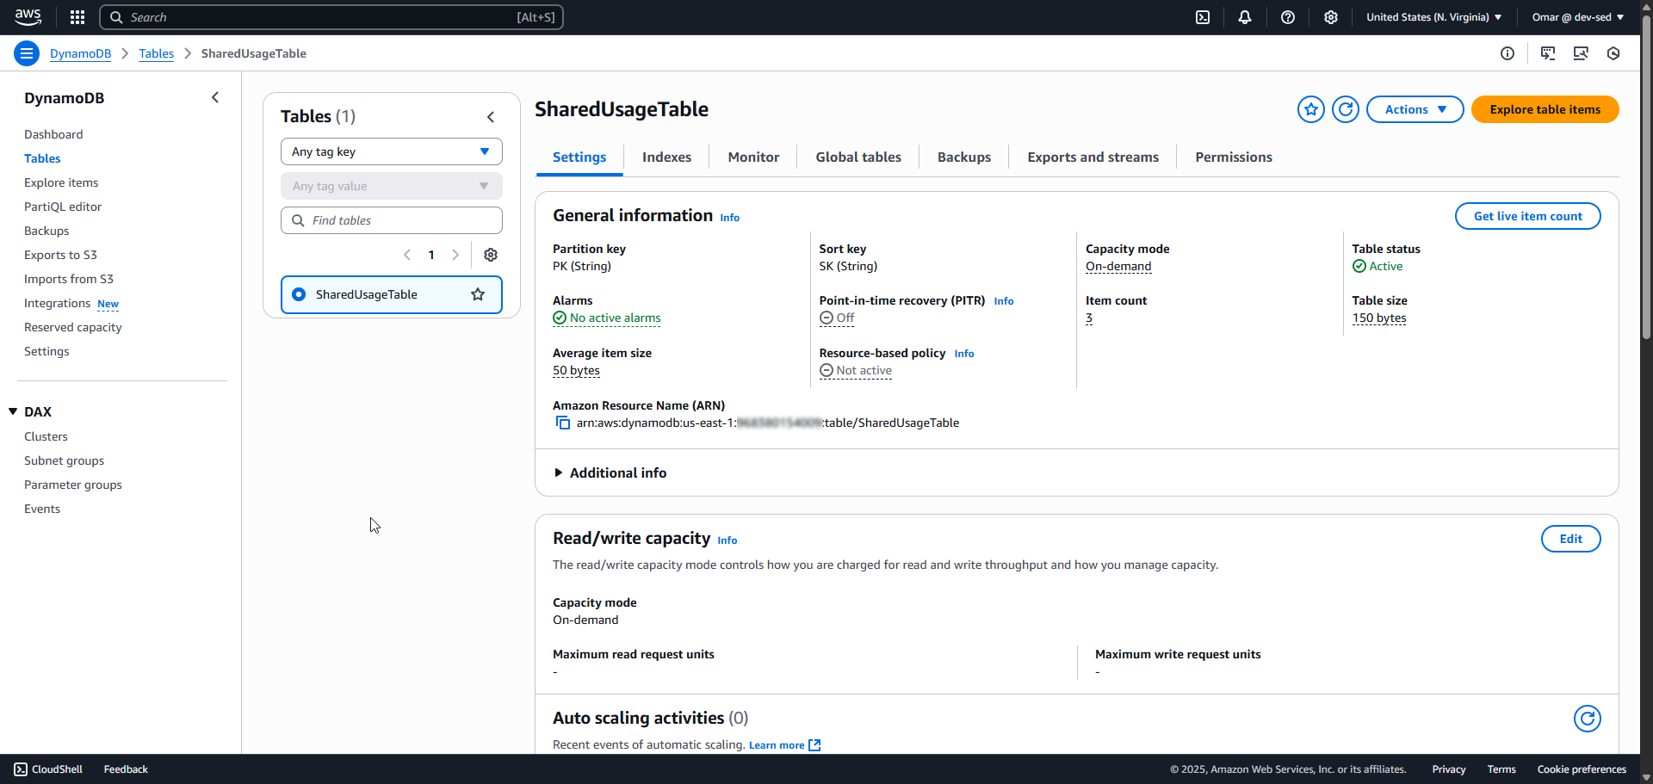Open the Permissions tab
This screenshot has height=784, width=1653.
[x=1234, y=157]
